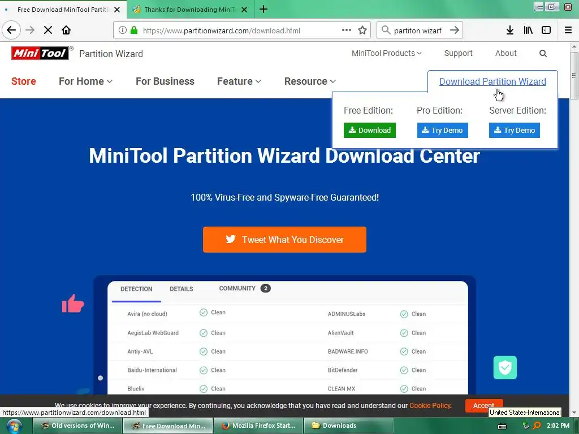
Task: Click Tweet What You Discover button
Action: (284, 240)
